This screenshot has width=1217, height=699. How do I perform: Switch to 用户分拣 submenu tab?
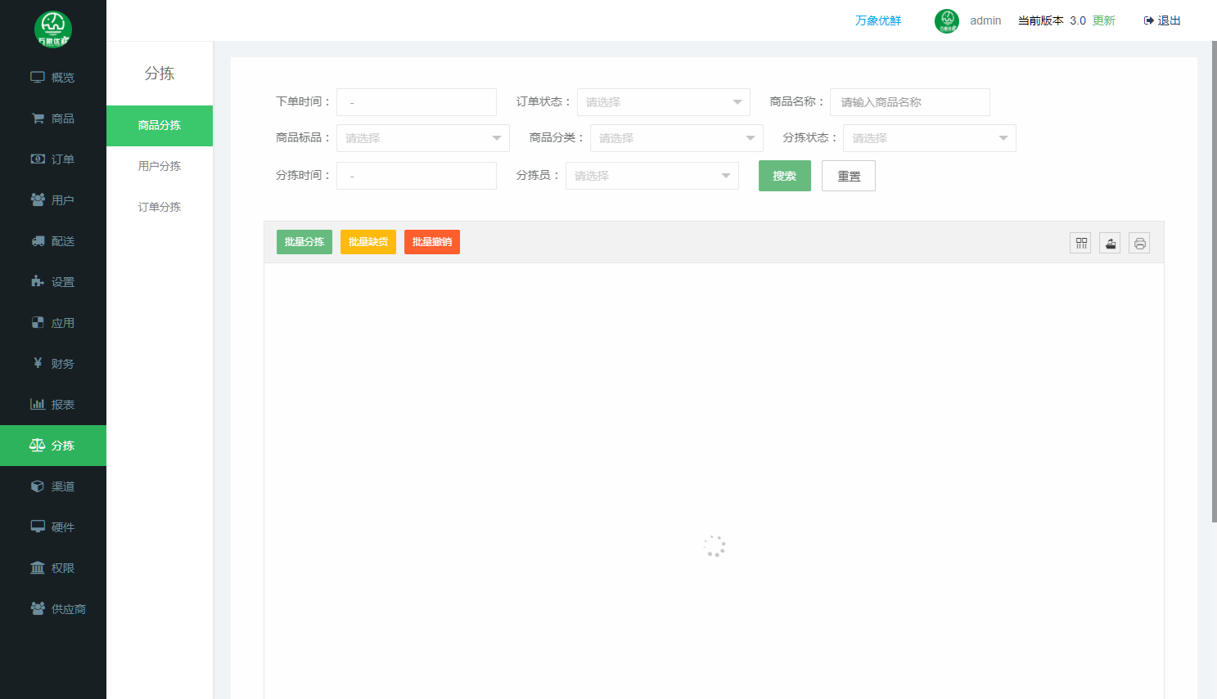[160, 166]
